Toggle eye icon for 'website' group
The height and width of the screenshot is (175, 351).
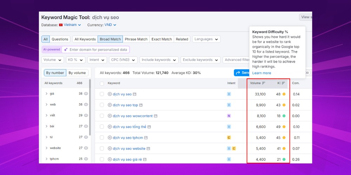(x=86, y=148)
